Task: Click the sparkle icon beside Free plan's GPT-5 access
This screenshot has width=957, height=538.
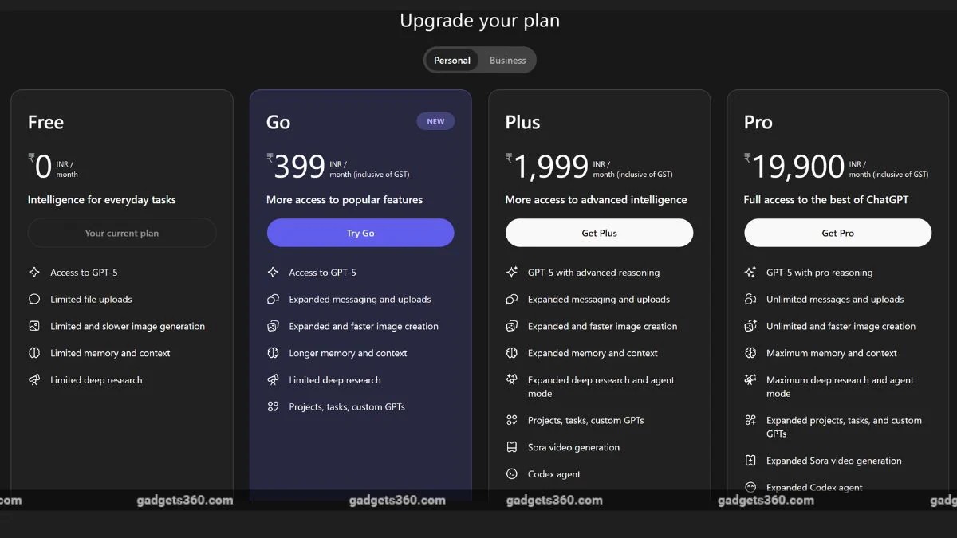Action: [34, 273]
